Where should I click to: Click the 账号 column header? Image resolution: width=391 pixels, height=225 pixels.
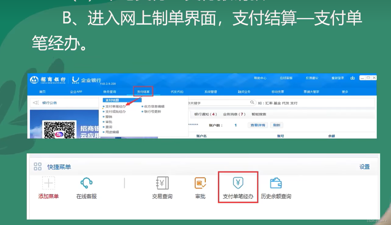[x=280, y=136]
